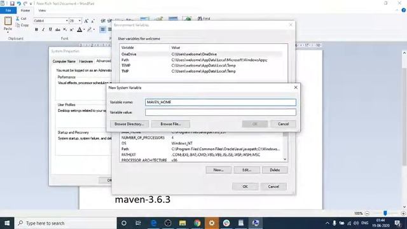Viewport: 407px width, 229px height.
Task: Click the empty Variable value field
Action: 221,113
